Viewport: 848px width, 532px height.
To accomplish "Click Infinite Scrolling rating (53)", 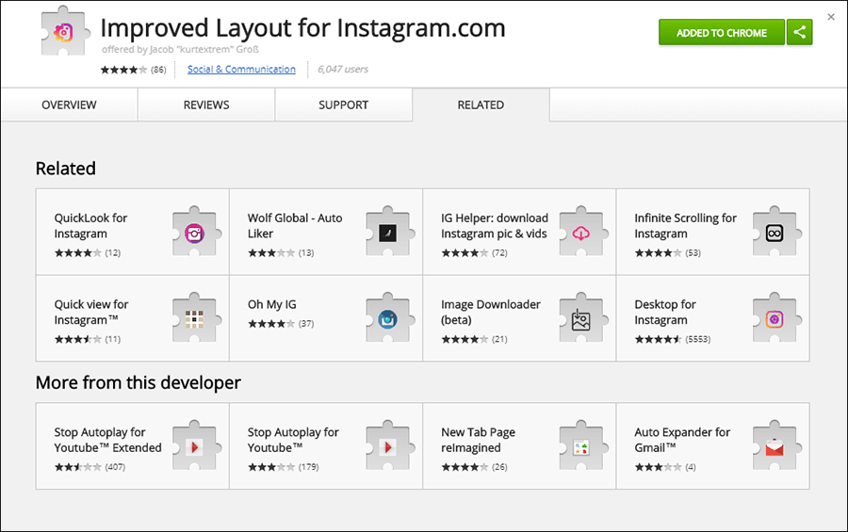I will click(x=667, y=252).
